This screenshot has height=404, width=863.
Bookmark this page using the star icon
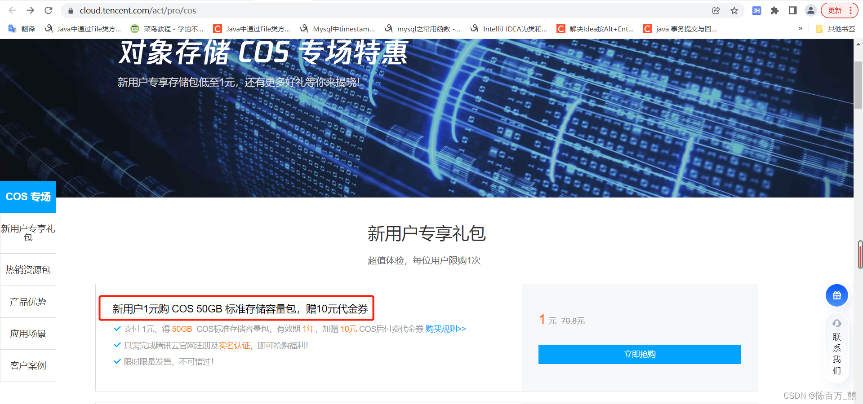tap(735, 10)
